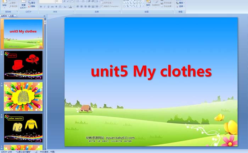Open the Arrange (排列) menu
248x153 pixels.
pos(148,4)
